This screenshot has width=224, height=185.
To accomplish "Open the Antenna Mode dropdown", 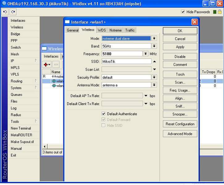I will 154,85.
